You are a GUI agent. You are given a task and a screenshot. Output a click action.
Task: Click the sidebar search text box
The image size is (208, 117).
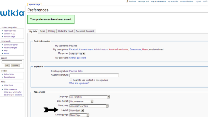click(12, 62)
